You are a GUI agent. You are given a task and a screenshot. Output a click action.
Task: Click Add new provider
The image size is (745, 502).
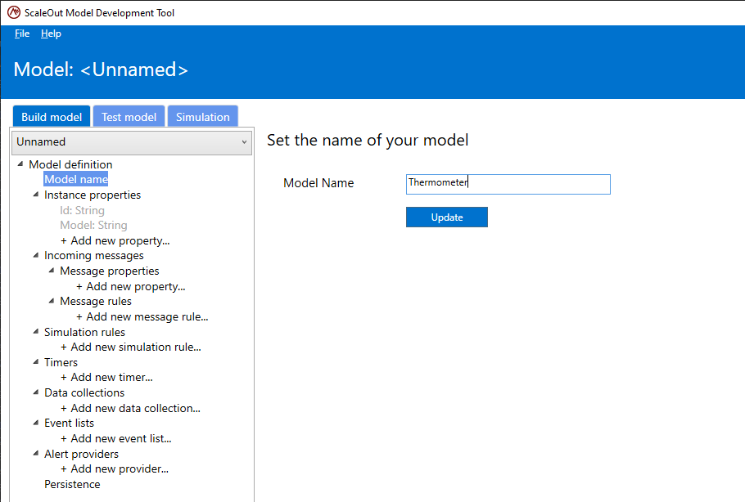[115, 468]
